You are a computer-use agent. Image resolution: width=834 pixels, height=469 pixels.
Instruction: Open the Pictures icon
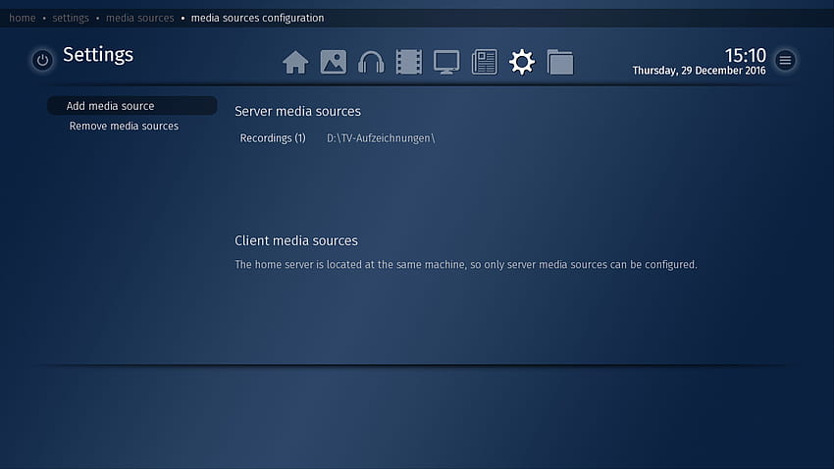[x=334, y=62]
